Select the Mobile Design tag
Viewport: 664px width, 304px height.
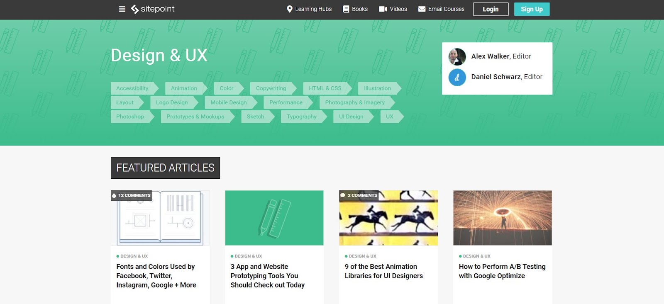[x=231, y=102]
